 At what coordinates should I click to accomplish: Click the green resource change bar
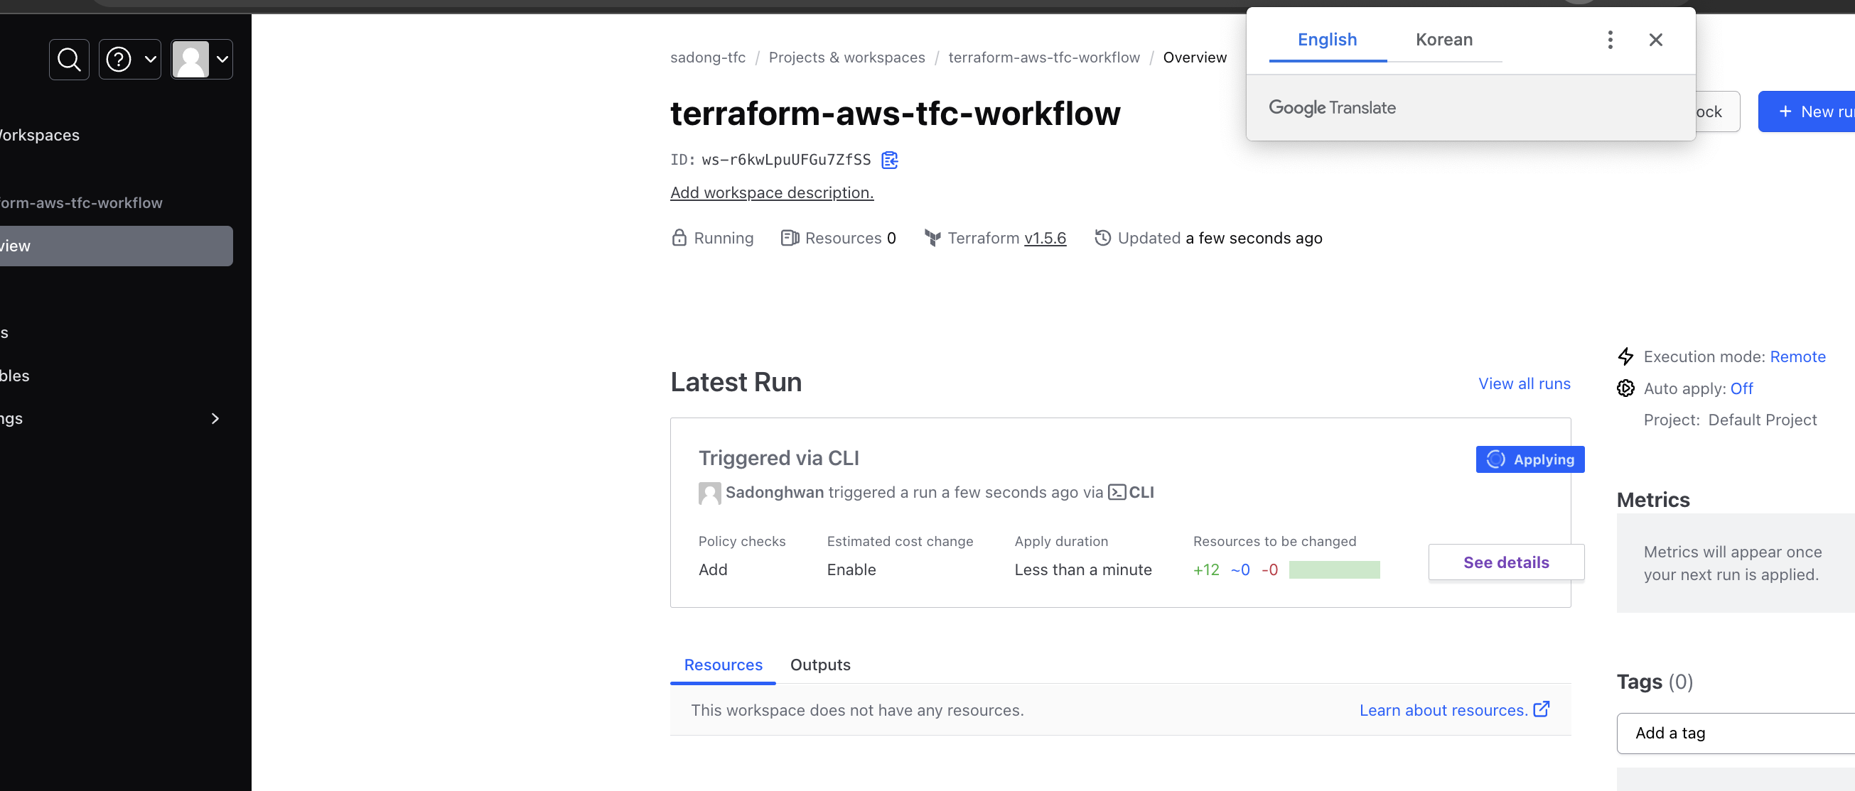1334,569
